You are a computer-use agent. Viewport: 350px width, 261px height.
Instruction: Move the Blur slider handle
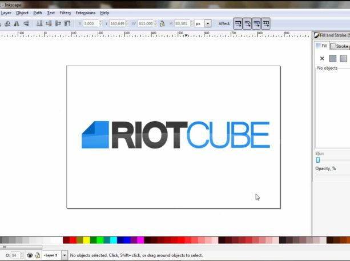318,160
